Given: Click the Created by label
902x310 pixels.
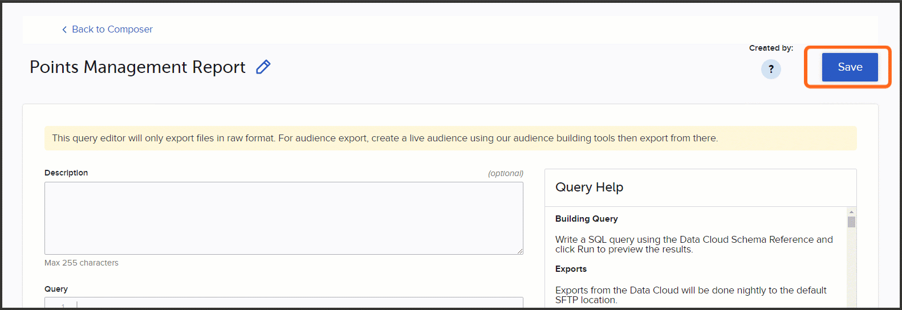Looking at the screenshot, I should (771, 48).
